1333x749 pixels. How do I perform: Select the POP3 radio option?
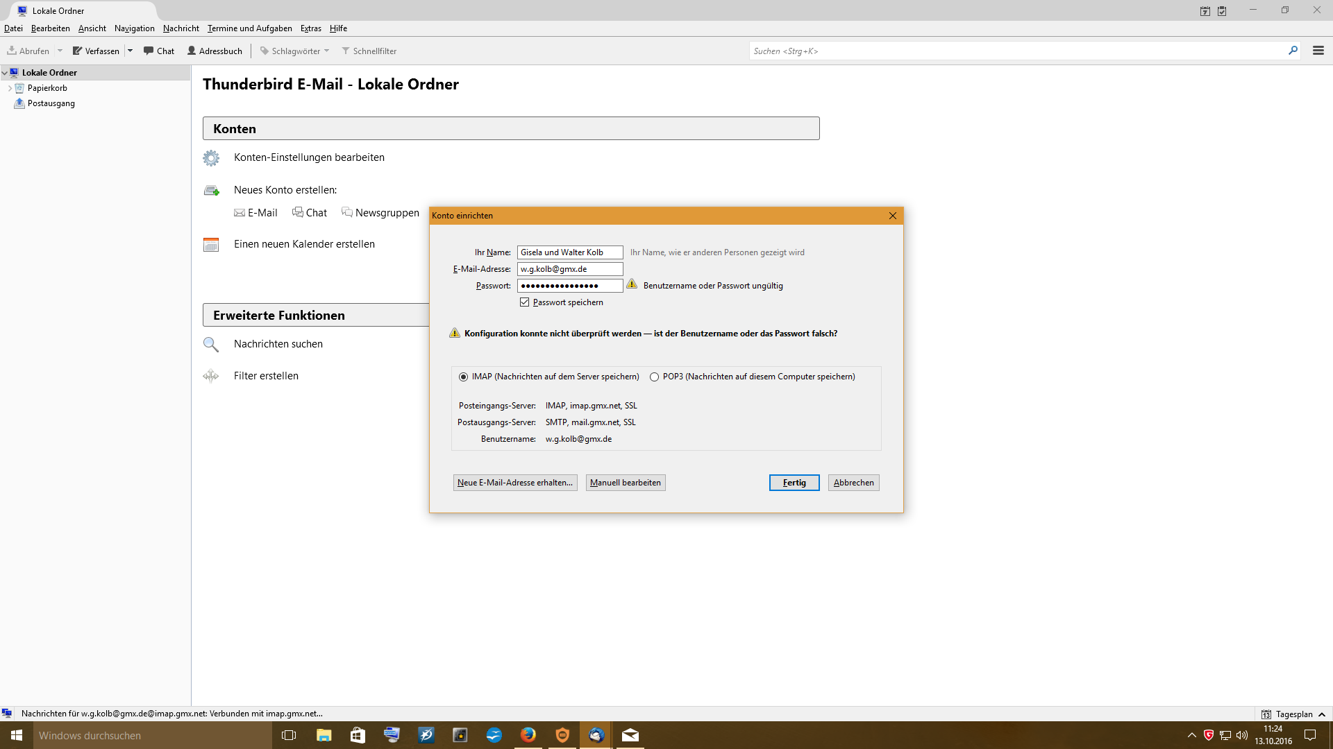tap(654, 377)
